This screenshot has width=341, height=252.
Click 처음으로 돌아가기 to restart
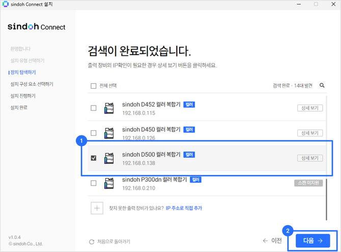109,241
